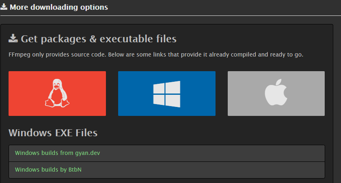Open the red Linux packages tile
Viewport: 341px width, 183px height.
(x=57, y=94)
